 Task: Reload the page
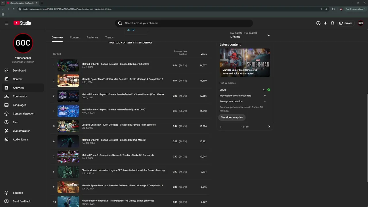(13, 9)
